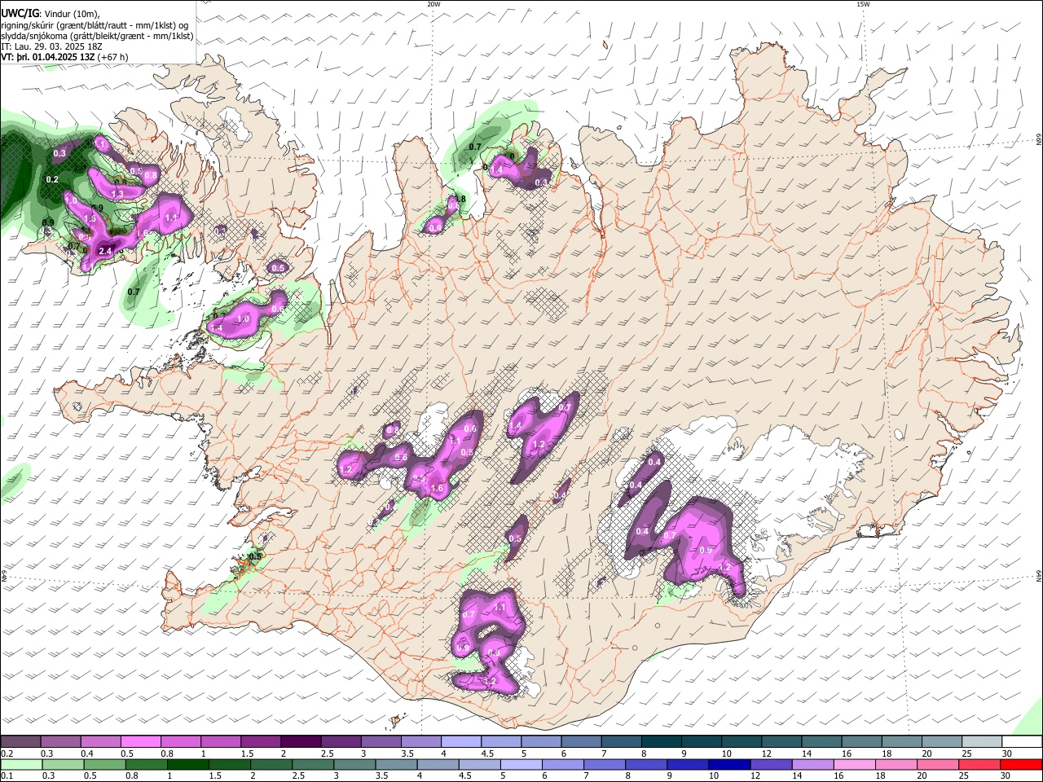The image size is (1043, 782).
Task: Pick the bright red rain swatch labeled 30
Action: click(x=1019, y=765)
